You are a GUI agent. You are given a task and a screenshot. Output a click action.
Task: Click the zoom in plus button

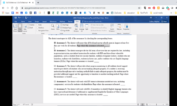pyautogui.click(x=163, y=104)
